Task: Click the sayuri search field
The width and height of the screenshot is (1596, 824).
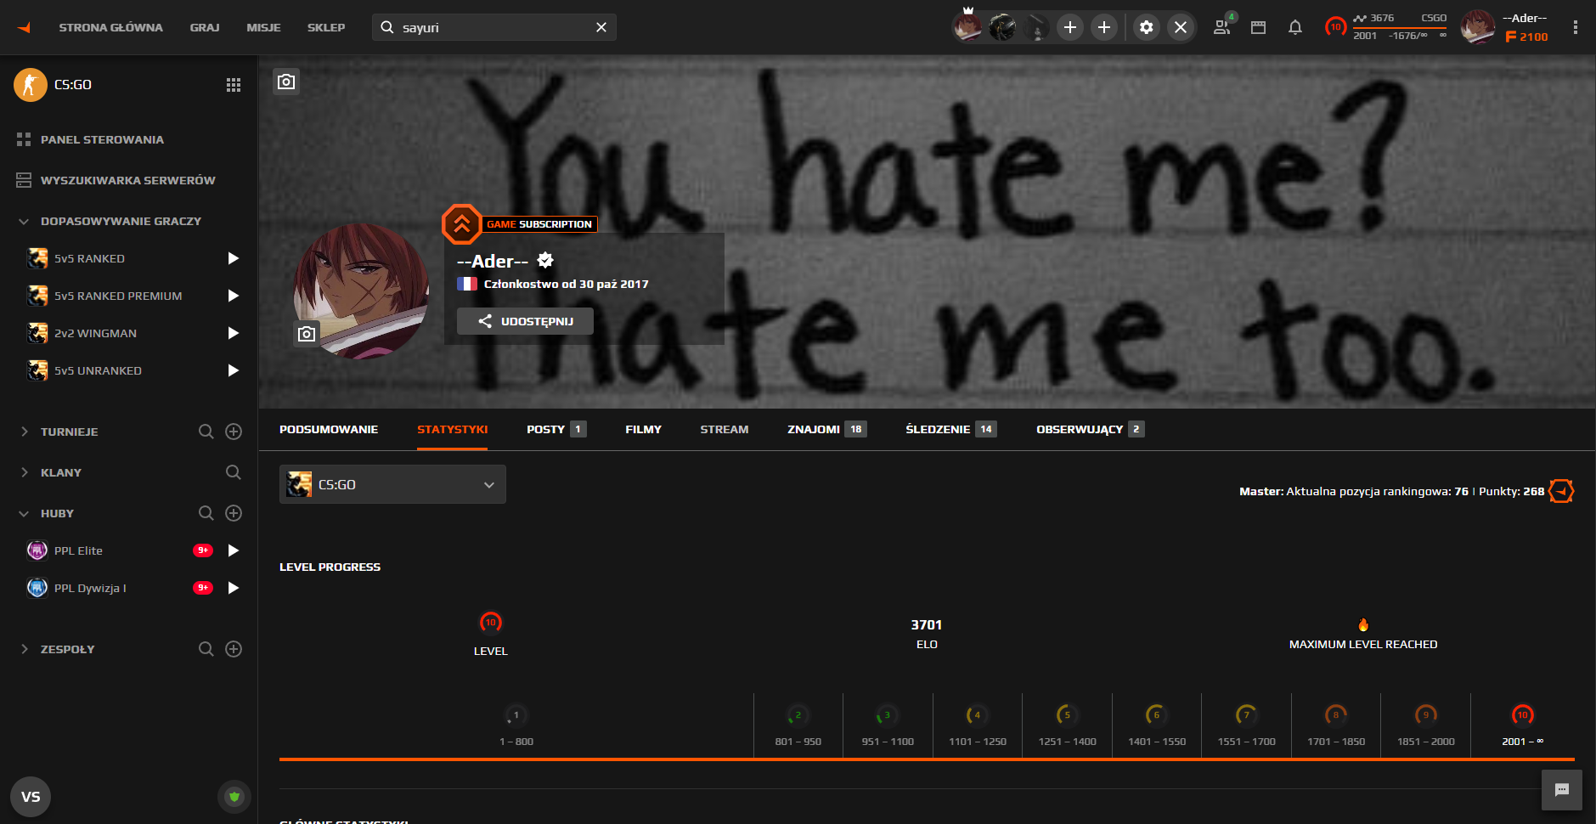Action: click(x=494, y=27)
